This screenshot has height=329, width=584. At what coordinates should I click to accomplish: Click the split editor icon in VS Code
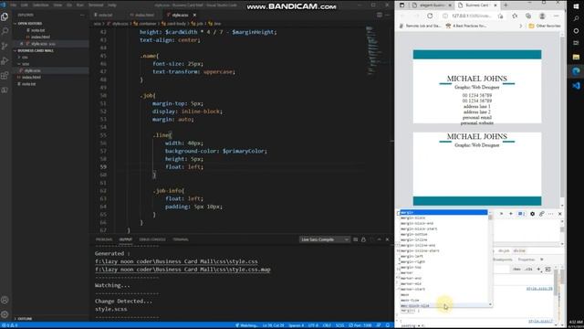(380, 15)
